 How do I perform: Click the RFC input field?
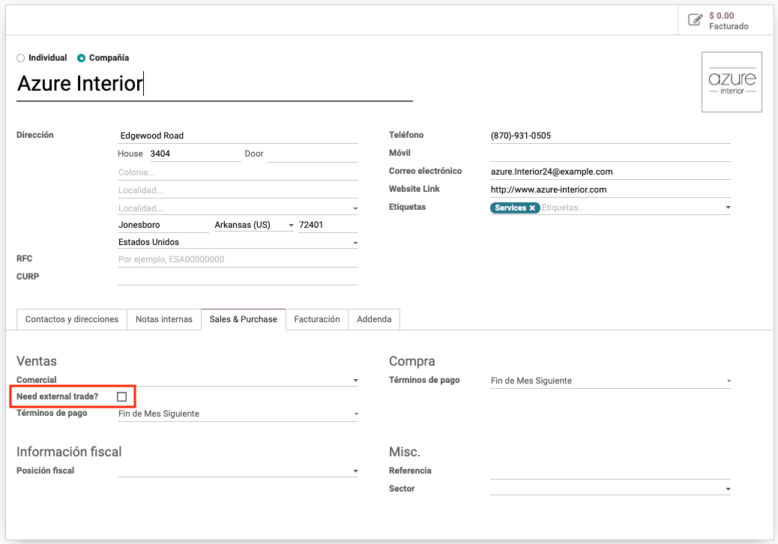click(x=238, y=259)
